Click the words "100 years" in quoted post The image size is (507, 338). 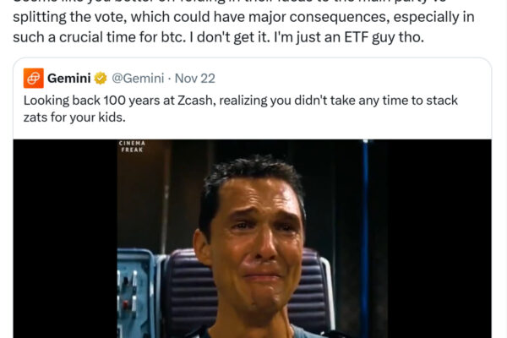pyautogui.click(x=129, y=101)
